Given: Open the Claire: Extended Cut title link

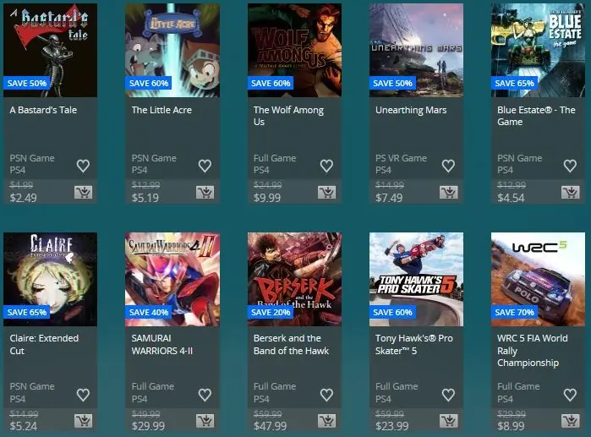Looking at the screenshot, I should 44,344.
